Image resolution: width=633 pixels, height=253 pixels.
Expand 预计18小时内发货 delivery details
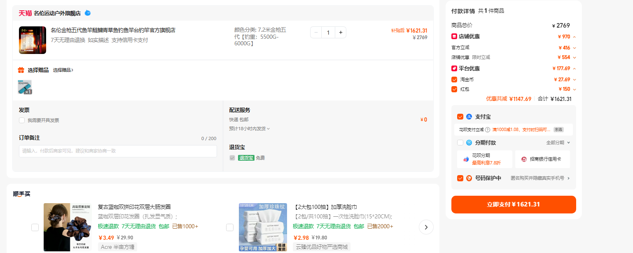(250, 129)
